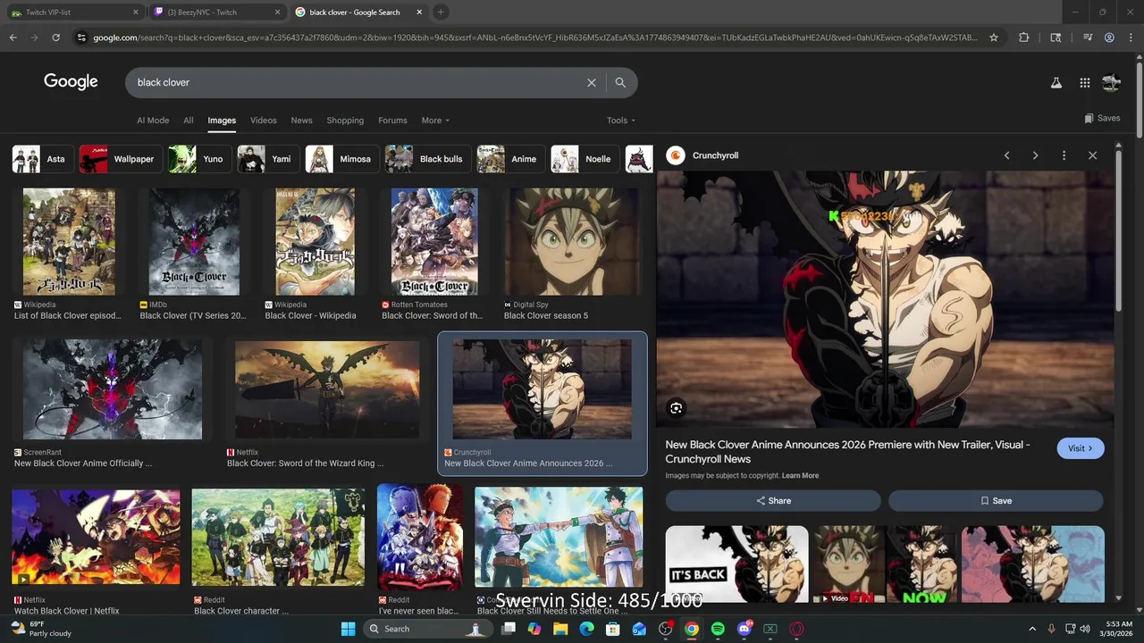This screenshot has height=643, width=1144.
Task: Filter images by Wallpaper chip
Action: pos(121,159)
